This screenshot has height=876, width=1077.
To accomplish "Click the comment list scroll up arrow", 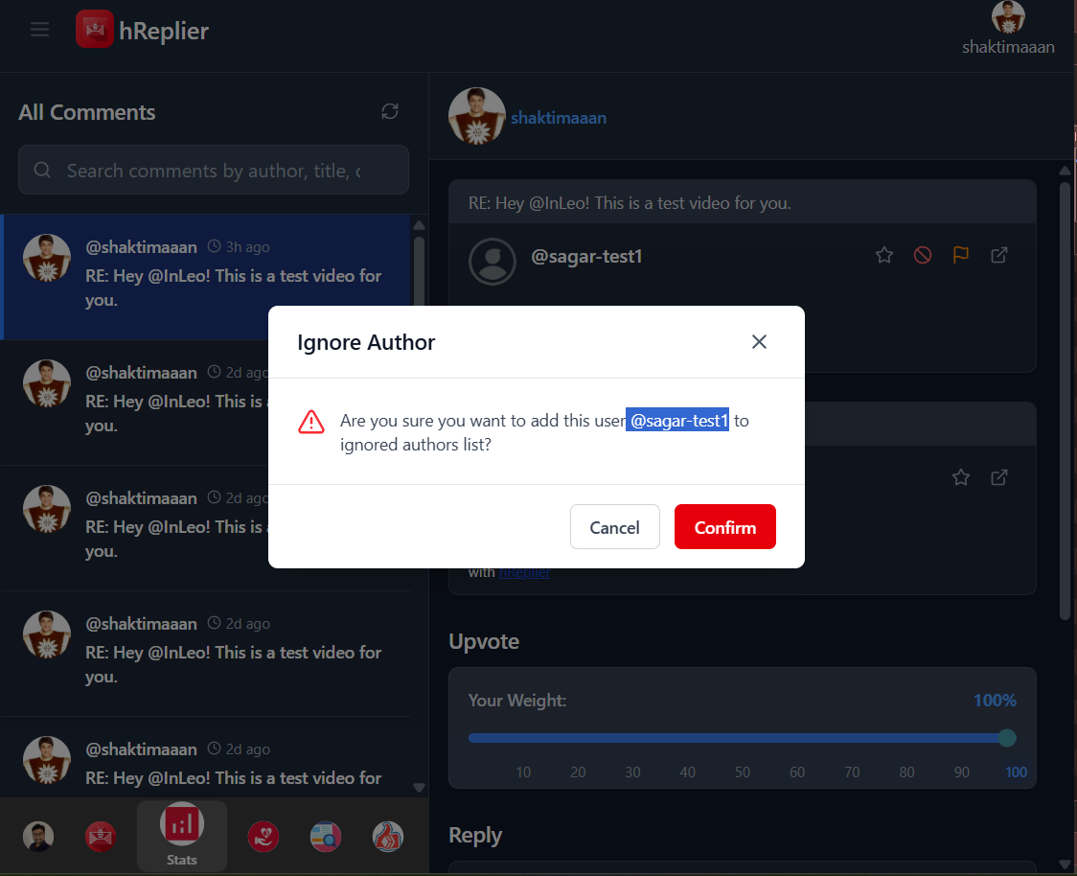I will [x=419, y=225].
